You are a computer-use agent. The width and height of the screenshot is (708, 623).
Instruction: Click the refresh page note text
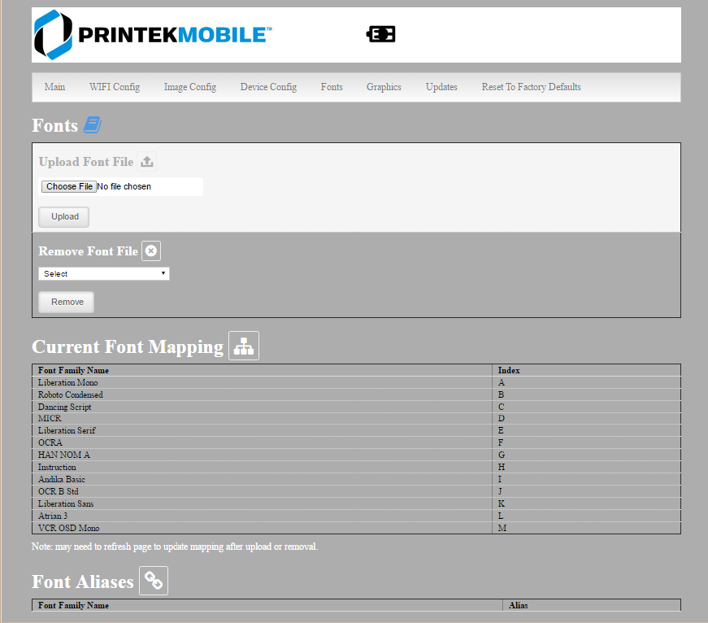tap(174, 547)
